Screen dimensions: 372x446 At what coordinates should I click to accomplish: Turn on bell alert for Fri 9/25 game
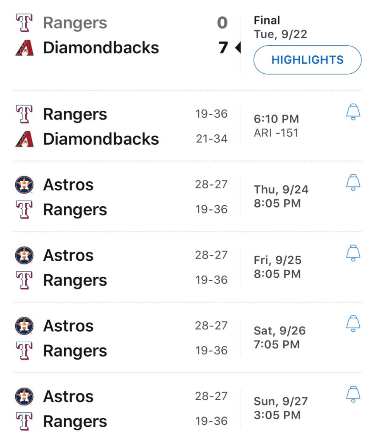[353, 253]
